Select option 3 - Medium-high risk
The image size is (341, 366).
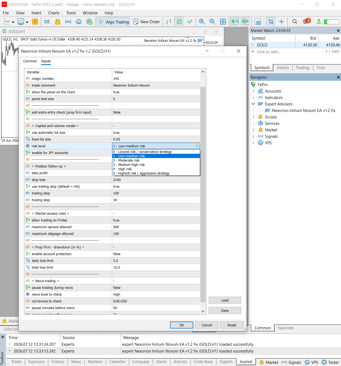coord(156,165)
